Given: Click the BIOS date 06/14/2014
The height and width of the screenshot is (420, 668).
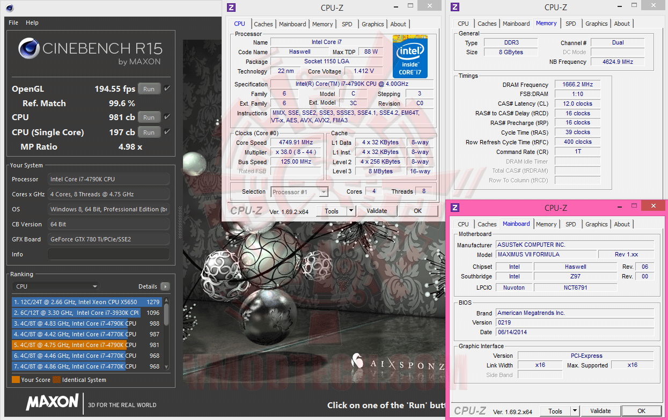Looking at the screenshot, I should point(575,332).
